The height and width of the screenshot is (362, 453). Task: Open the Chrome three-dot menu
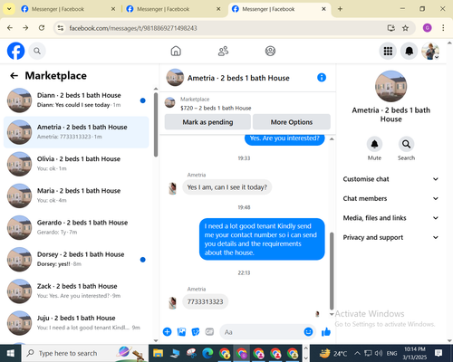coord(443,28)
